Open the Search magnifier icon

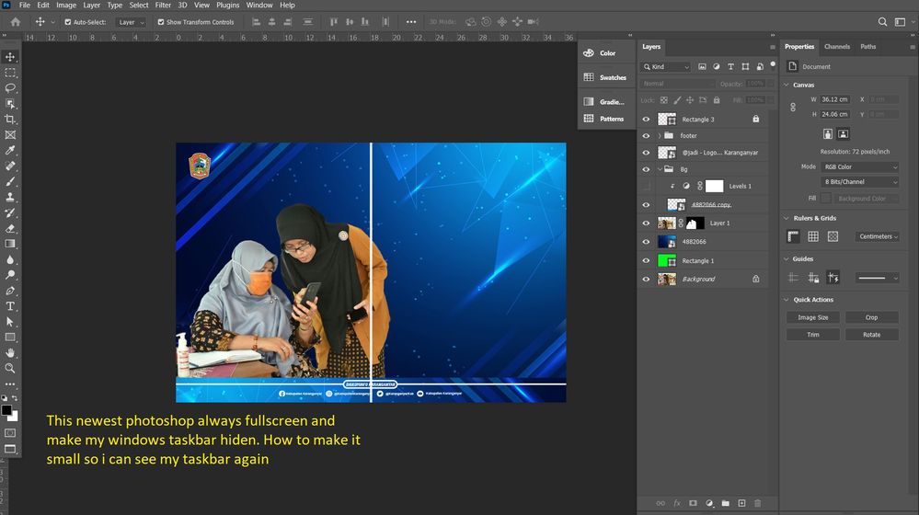[x=882, y=22]
